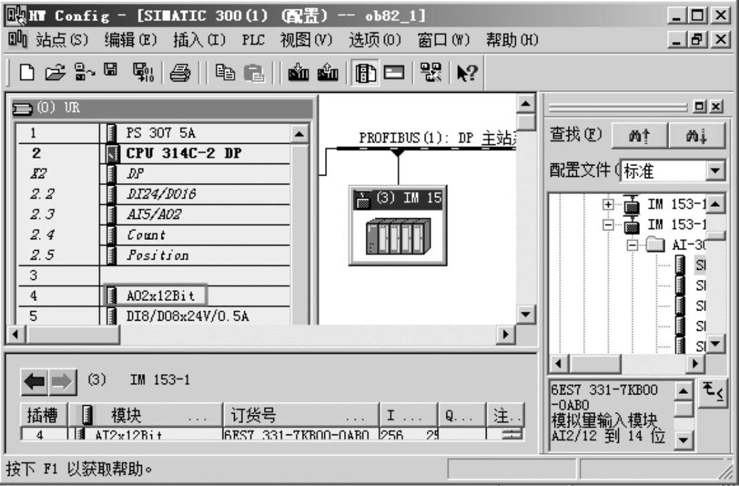Image resolution: width=739 pixels, height=486 pixels.
Task: Click the (0) UR rack title bar
Action: 162,108
